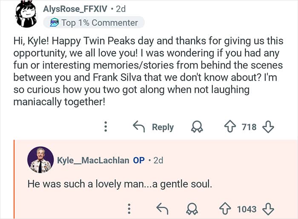This screenshot has width=298, height=219.
Task: Collapse the thread using the orange line
Action: 14,179
